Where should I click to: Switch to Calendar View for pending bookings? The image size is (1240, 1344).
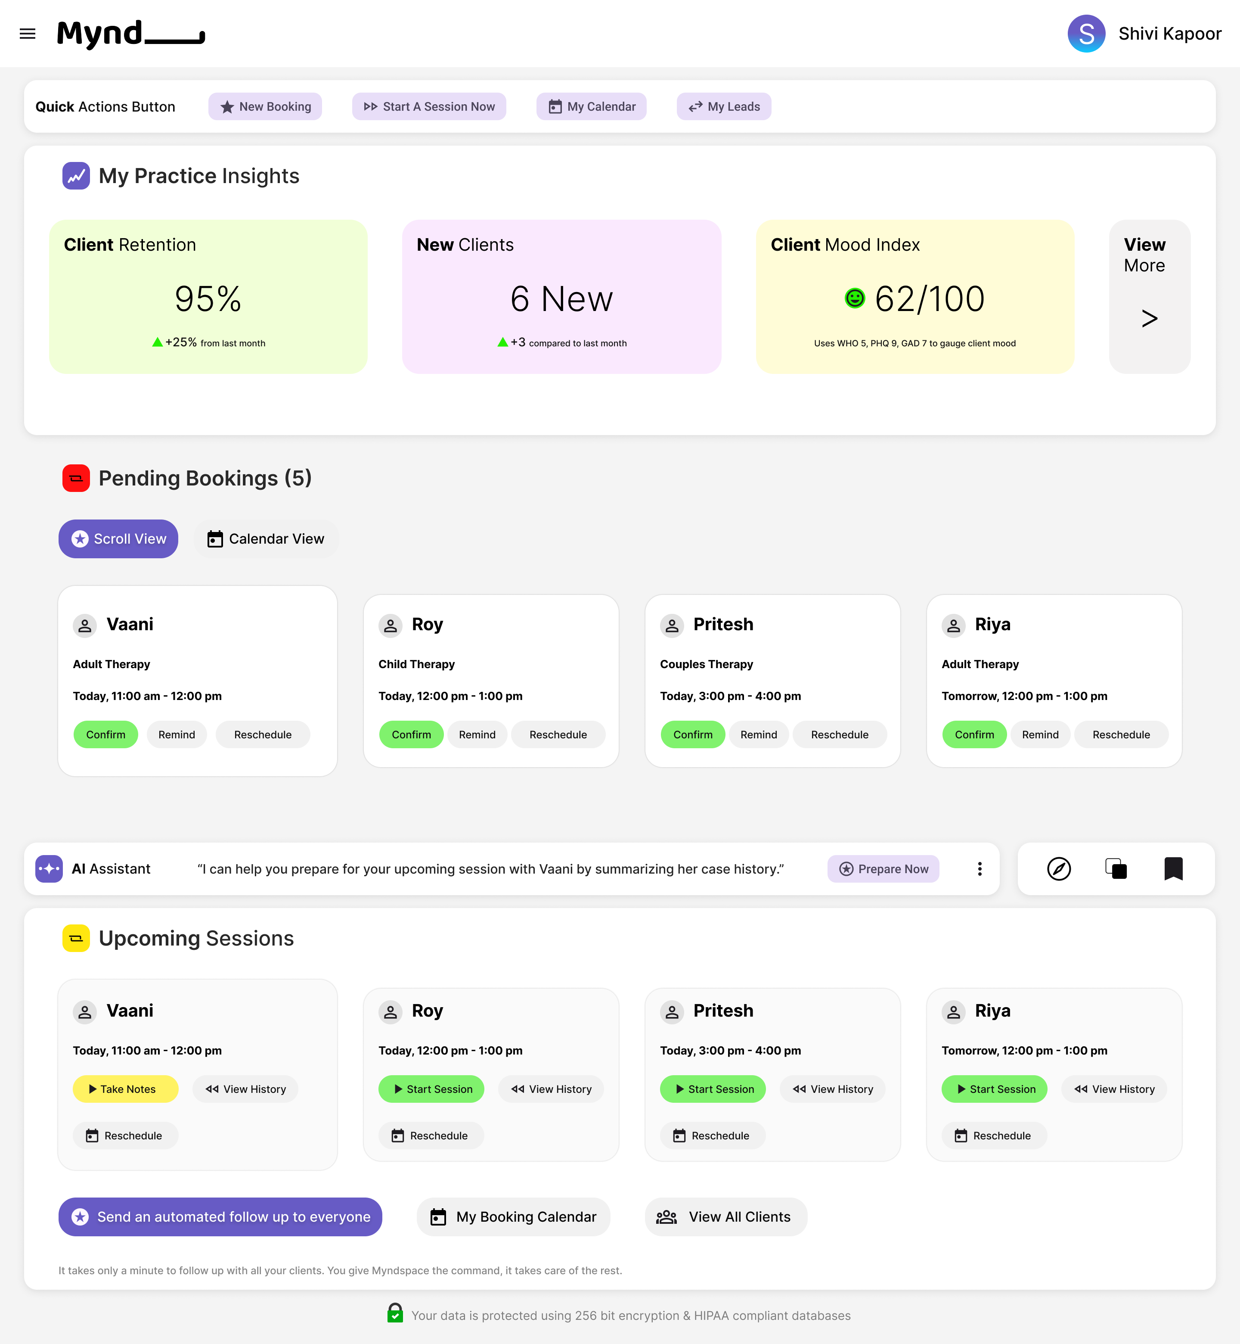pos(267,538)
